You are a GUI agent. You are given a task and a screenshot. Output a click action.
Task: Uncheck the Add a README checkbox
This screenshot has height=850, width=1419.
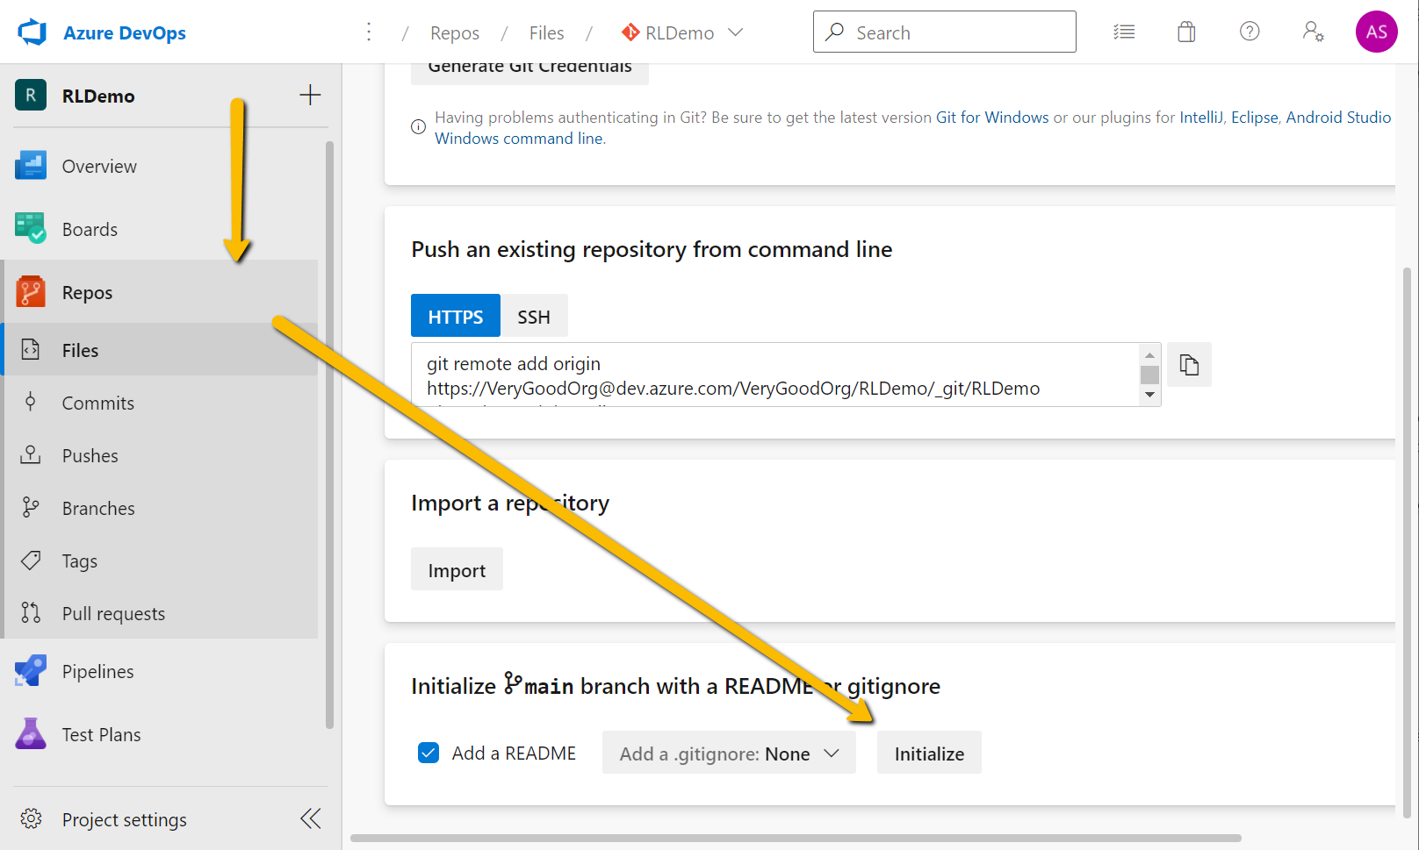(429, 753)
